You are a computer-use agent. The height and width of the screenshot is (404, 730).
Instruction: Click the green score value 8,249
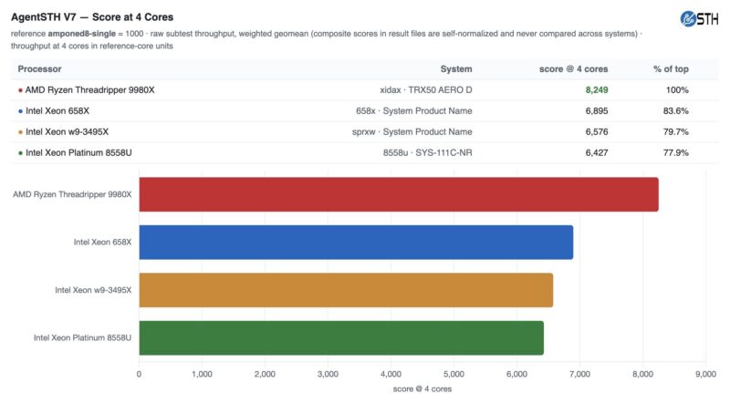(x=597, y=90)
